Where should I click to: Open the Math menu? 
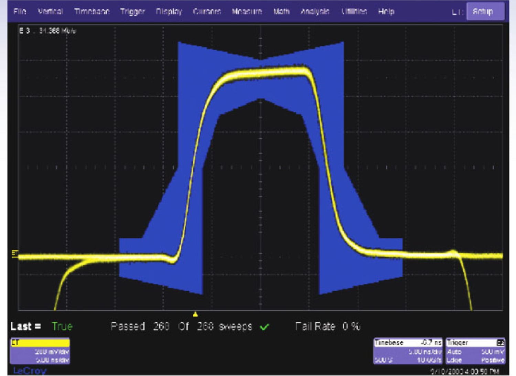[281, 11]
